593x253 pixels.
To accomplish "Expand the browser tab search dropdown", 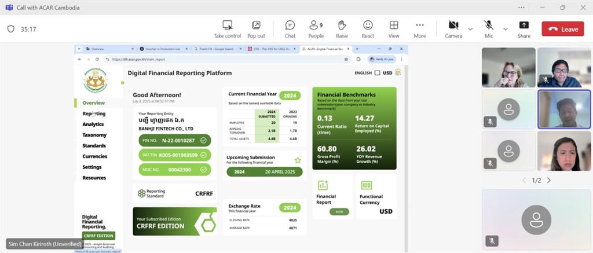I will 79,49.
